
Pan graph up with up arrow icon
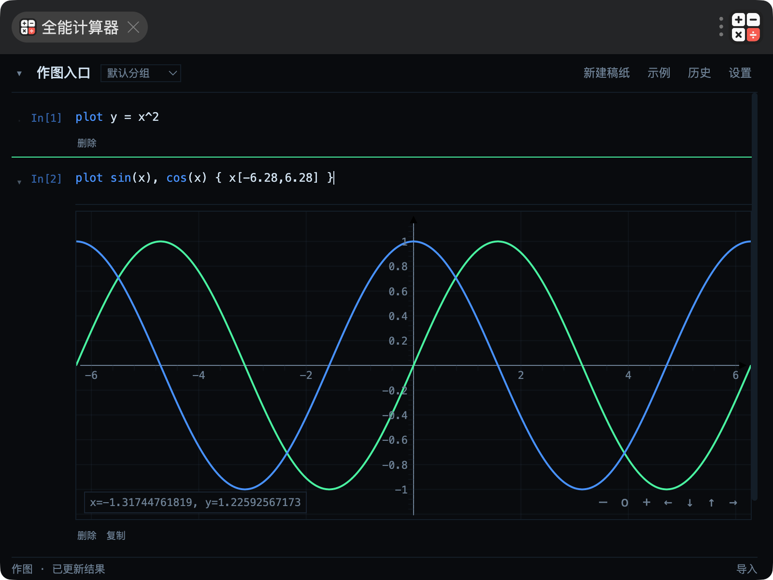click(712, 503)
